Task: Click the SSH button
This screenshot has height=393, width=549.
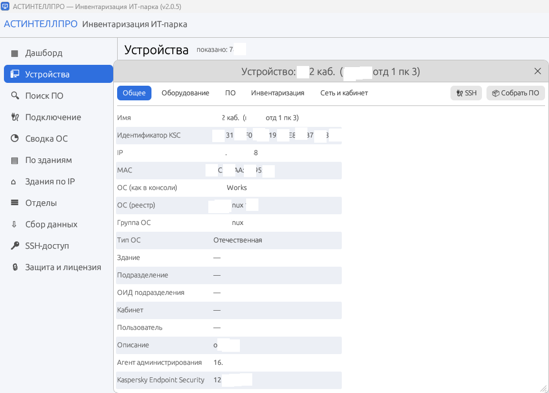Action: (x=466, y=93)
